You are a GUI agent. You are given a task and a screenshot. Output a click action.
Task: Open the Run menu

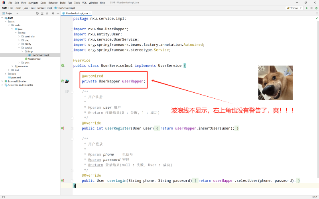69,3
